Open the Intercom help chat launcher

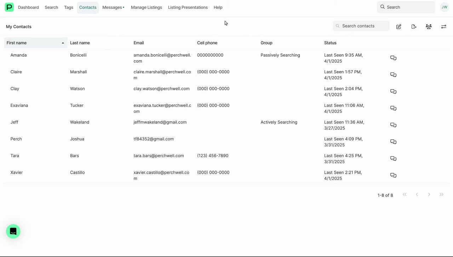point(13,232)
